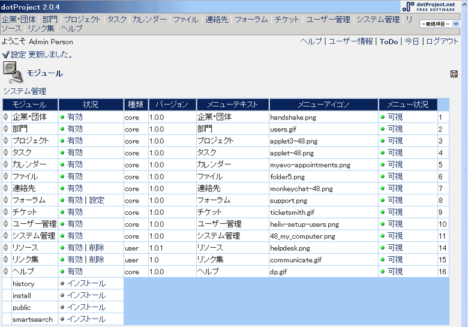The image size is (468, 327).
Task: Click the reorder arrows for 企業・団体 row
Action: point(5,117)
